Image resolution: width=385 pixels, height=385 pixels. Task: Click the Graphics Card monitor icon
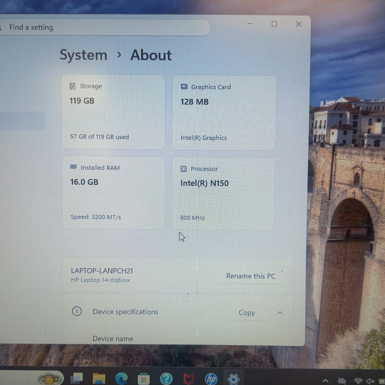tap(184, 87)
